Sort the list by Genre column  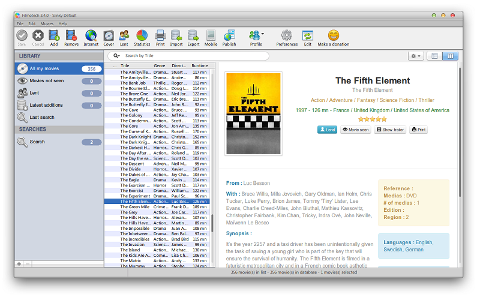pos(161,65)
